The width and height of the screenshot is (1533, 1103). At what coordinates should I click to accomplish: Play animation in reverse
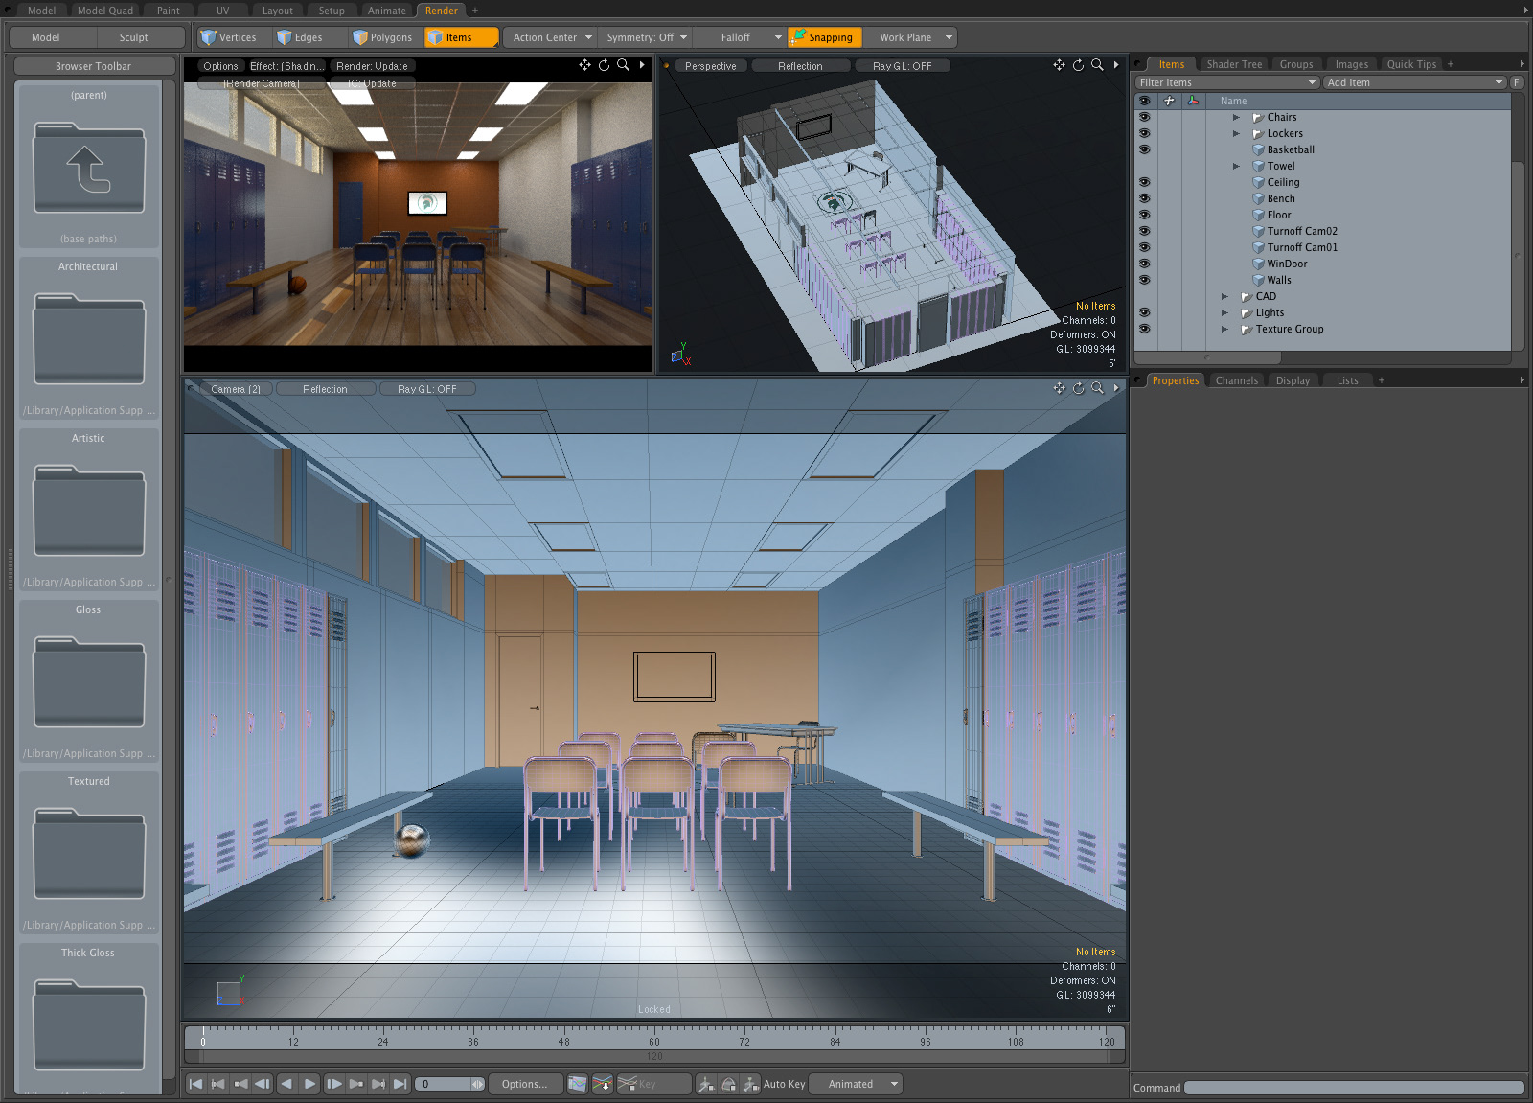tap(286, 1084)
